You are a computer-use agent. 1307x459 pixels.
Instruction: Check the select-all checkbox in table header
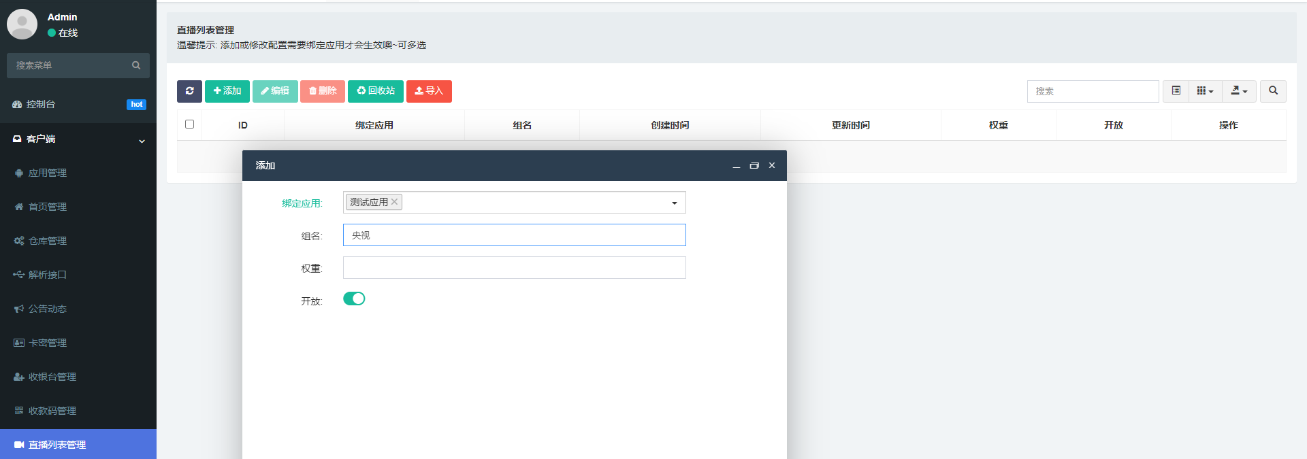pyautogui.click(x=189, y=124)
